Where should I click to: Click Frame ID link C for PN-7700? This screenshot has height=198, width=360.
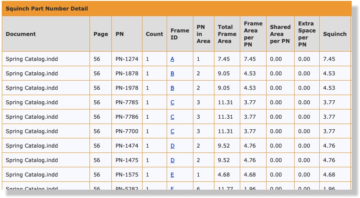(172, 131)
